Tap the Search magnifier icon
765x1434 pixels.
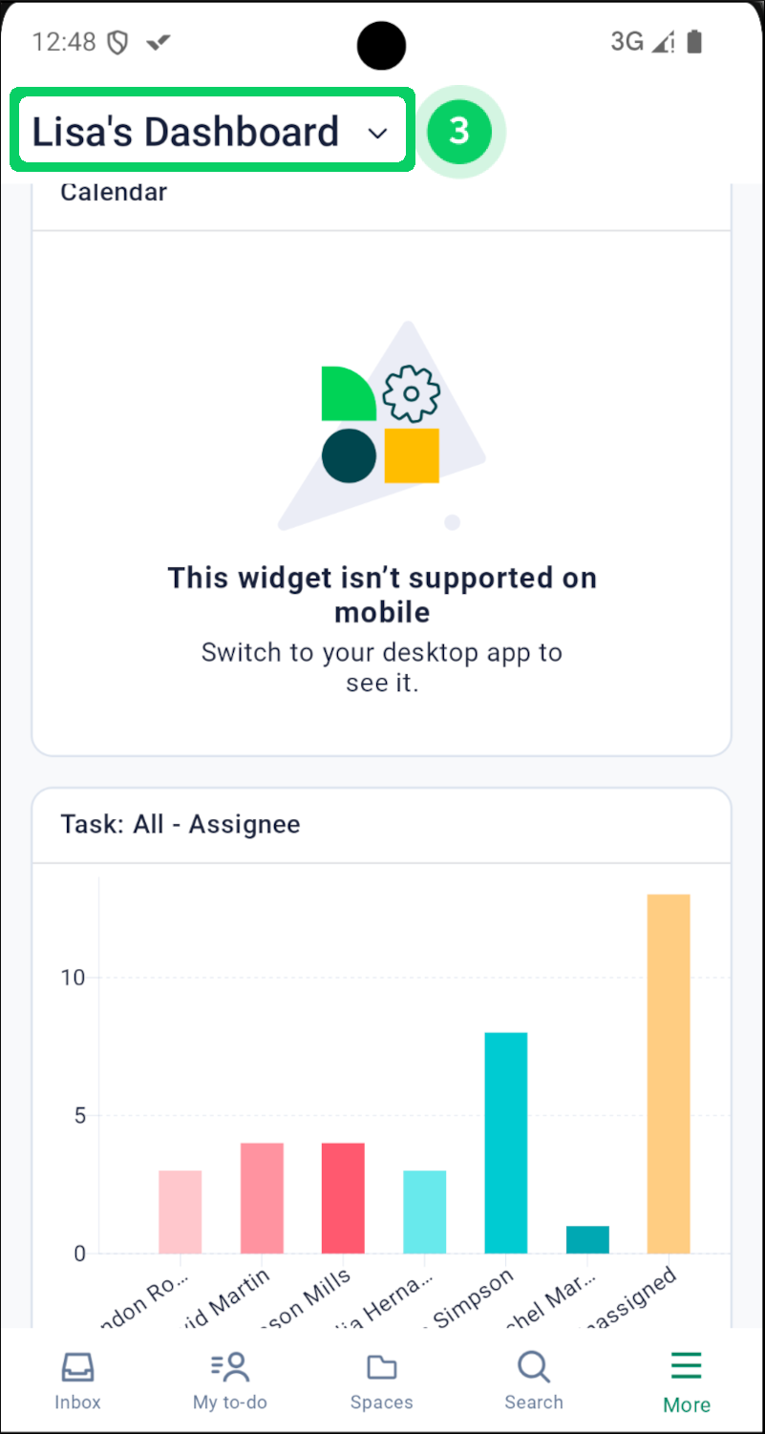[534, 1379]
